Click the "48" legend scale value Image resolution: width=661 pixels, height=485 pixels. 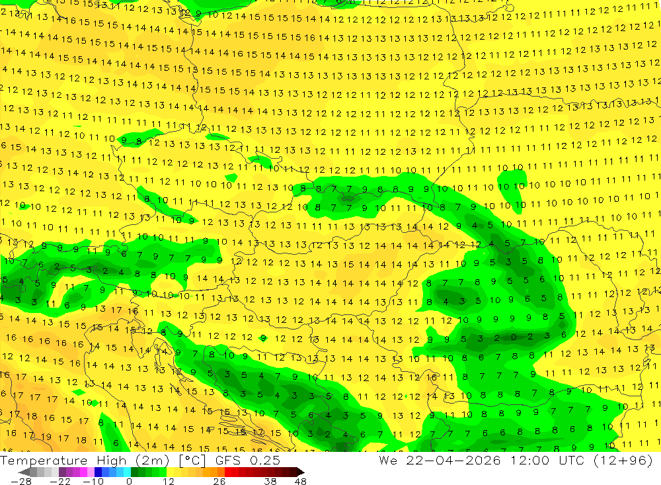coord(301,482)
